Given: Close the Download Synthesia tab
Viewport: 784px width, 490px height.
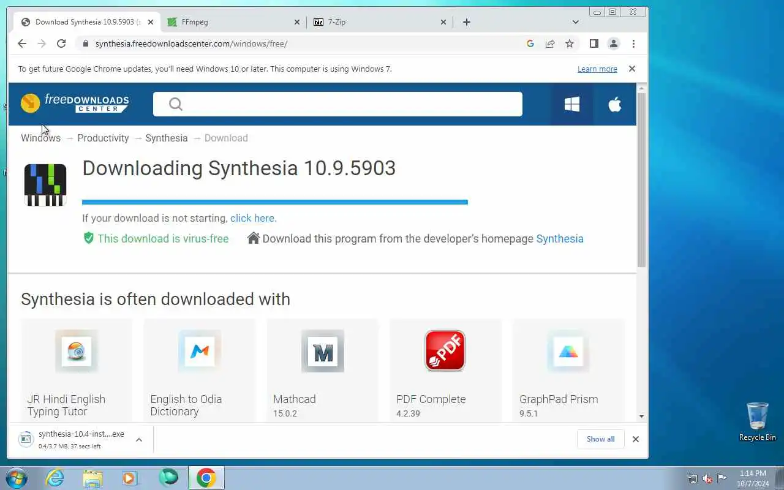Looking at the screenshot, I should [x=151, y=22].
